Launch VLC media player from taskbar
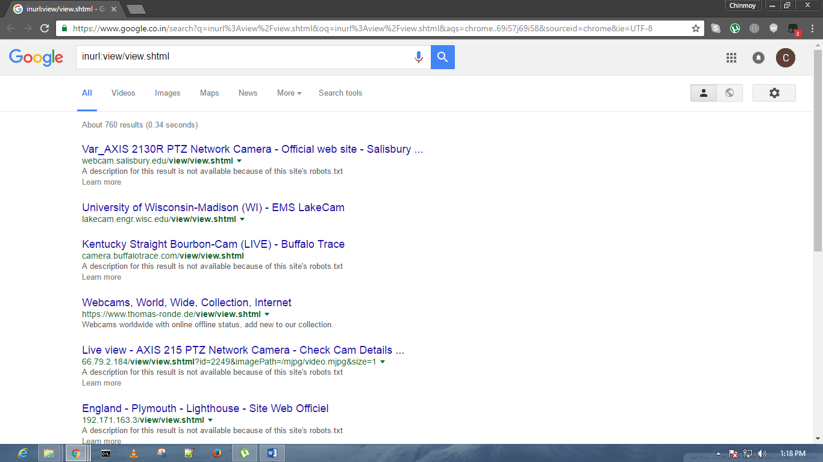Screen dimensions: 823x462 click(134, 453)
